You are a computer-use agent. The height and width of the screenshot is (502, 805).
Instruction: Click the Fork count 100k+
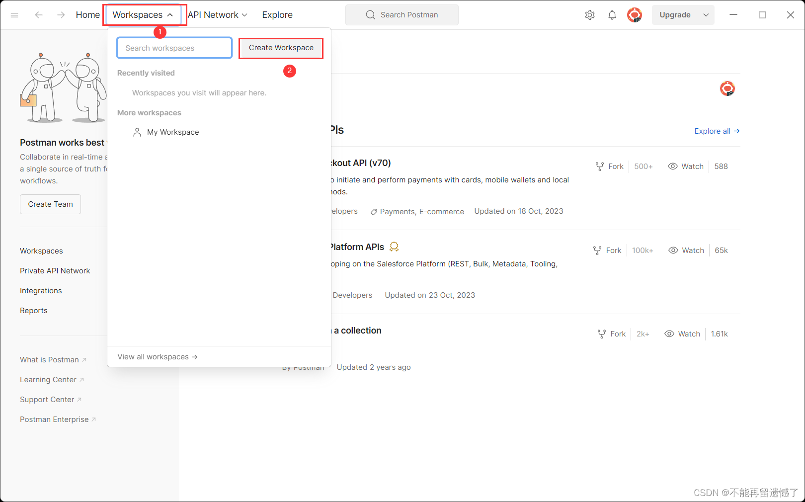[643, 251]
